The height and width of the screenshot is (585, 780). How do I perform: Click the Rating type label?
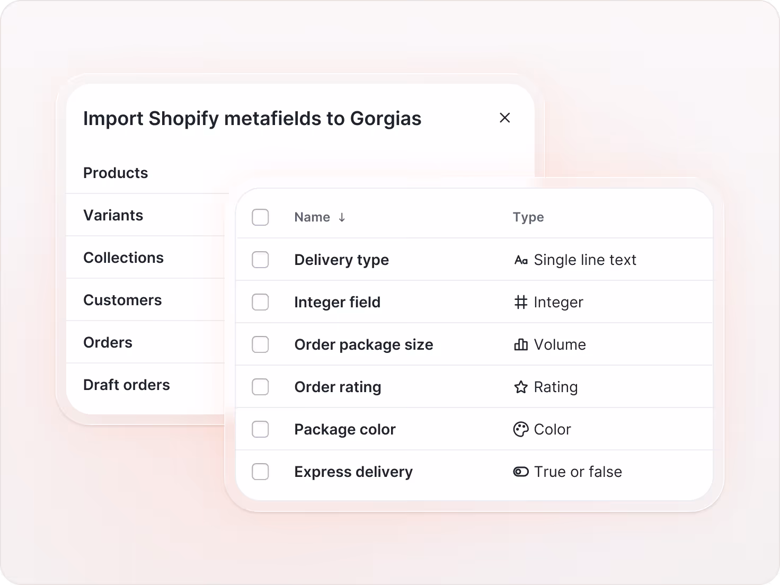point(556,387)
